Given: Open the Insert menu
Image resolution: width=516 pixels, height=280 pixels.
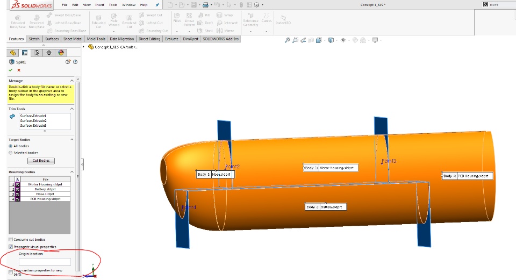Looking at the screenshot, I should pos(99,4).
